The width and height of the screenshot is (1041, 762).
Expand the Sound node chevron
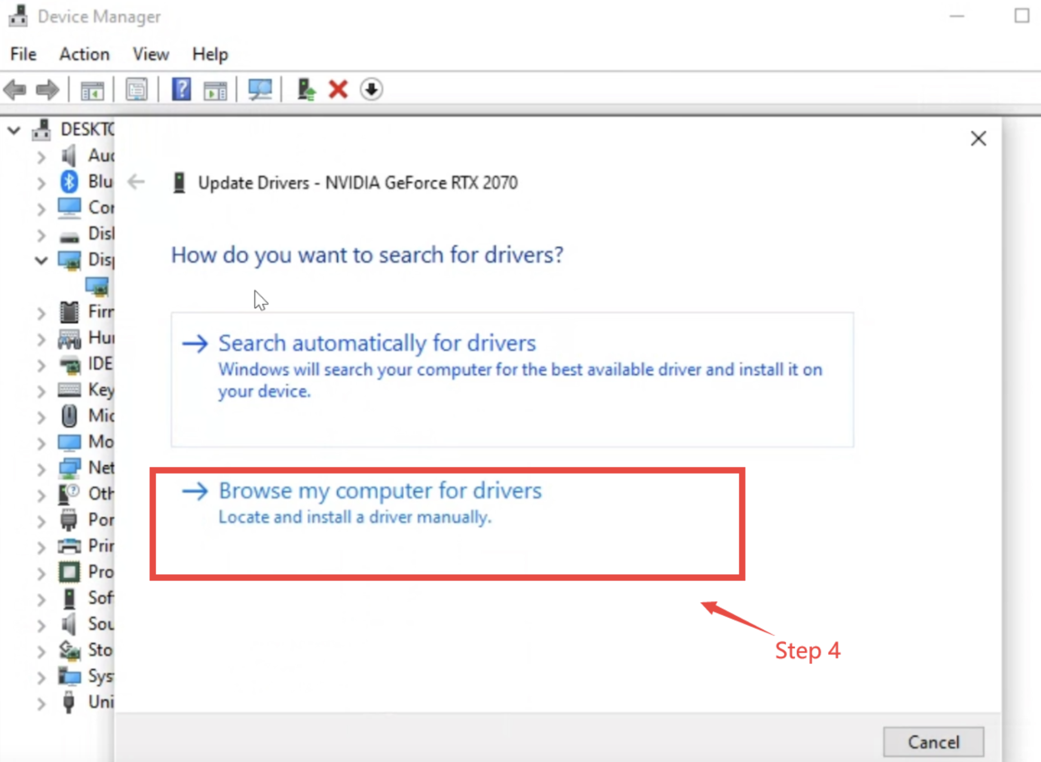coord(41,625)
